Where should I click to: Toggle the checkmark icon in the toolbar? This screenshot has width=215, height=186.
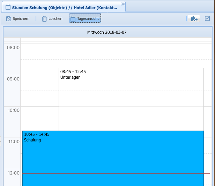pos(207,19)
